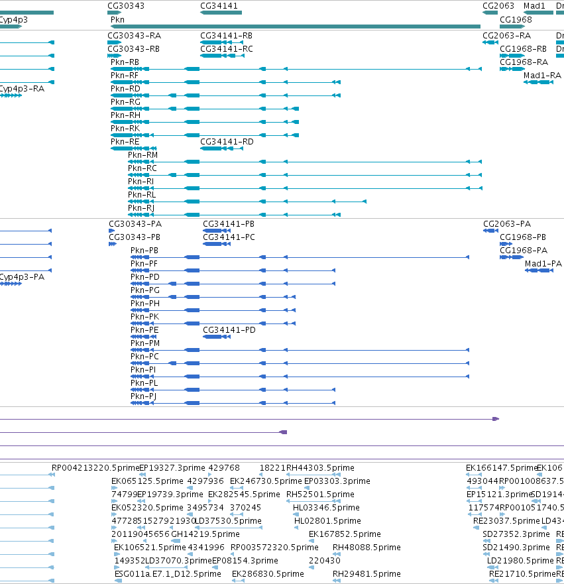This screenshot has height=584, width=564.
Task: Select transcript Pkn-RE label
Action: (x=125, y=142)
